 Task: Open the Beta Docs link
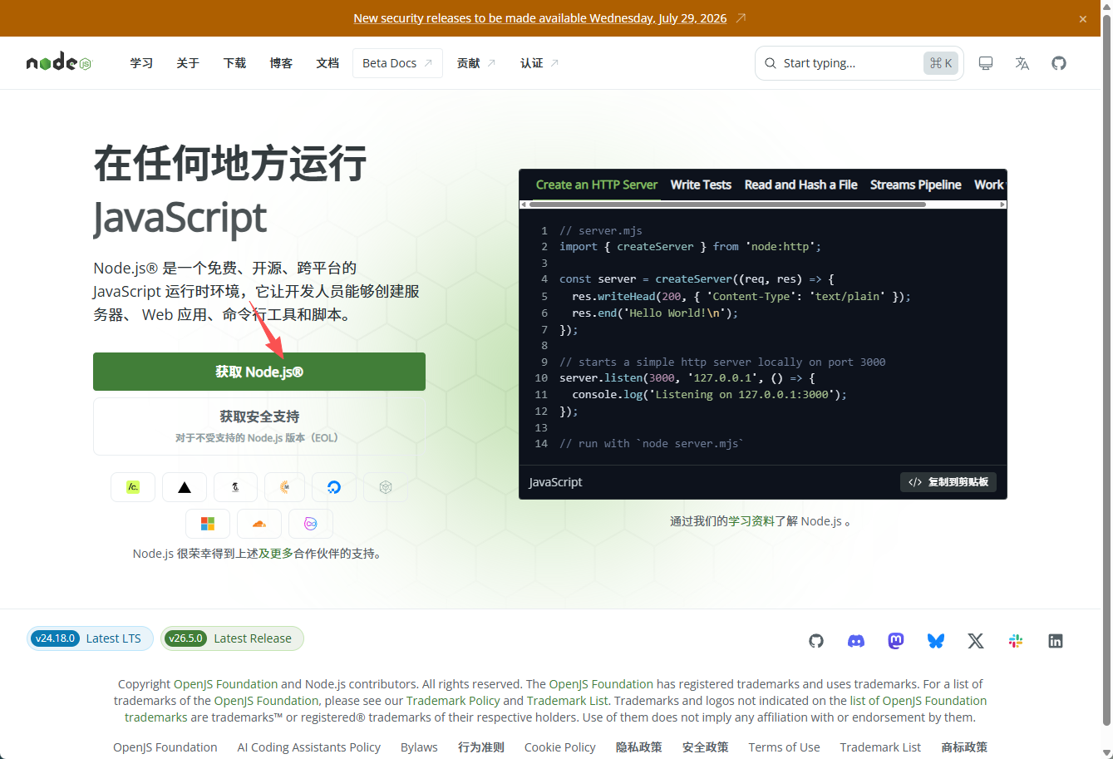(x=397, y=63)
